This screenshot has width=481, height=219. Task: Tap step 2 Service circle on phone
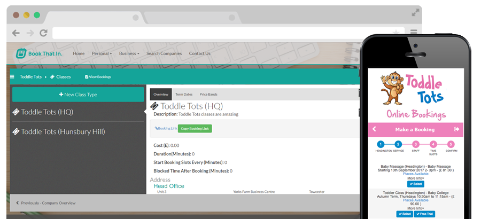point(398,144)
